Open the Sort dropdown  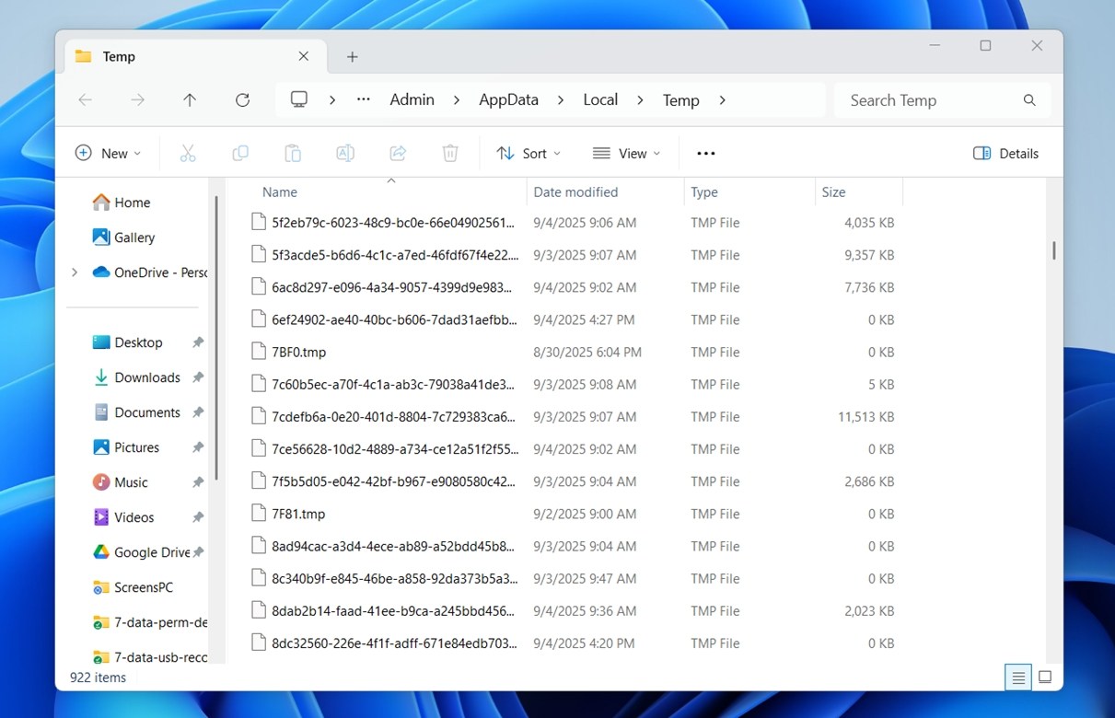point(528,153)
